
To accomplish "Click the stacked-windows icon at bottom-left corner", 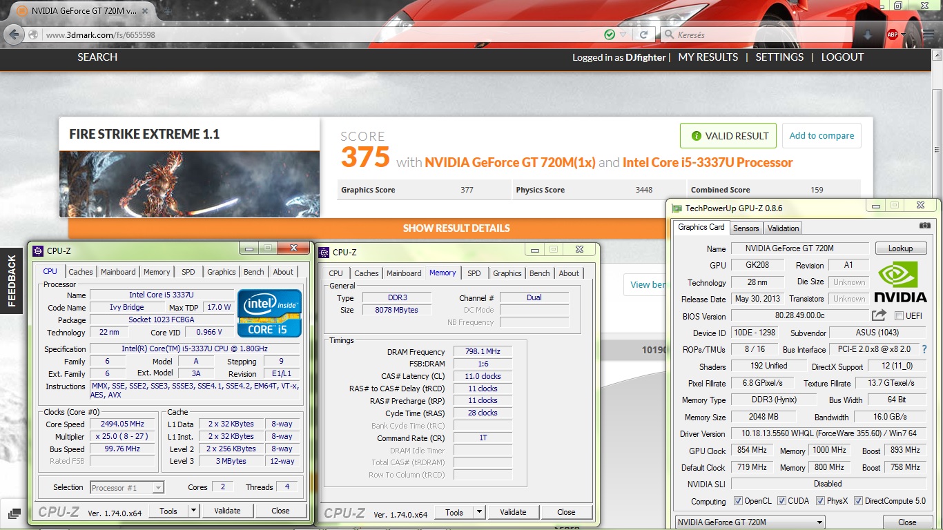I will [x=13, y=513].
